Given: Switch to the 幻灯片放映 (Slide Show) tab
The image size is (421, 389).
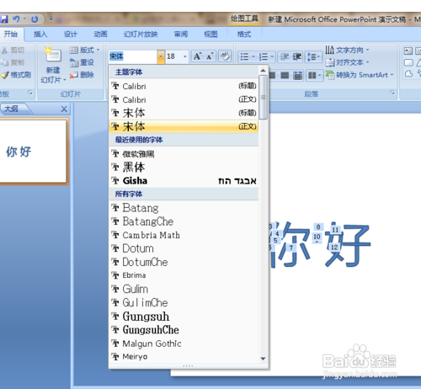Looking at the screenshot, I should [141, 35].
